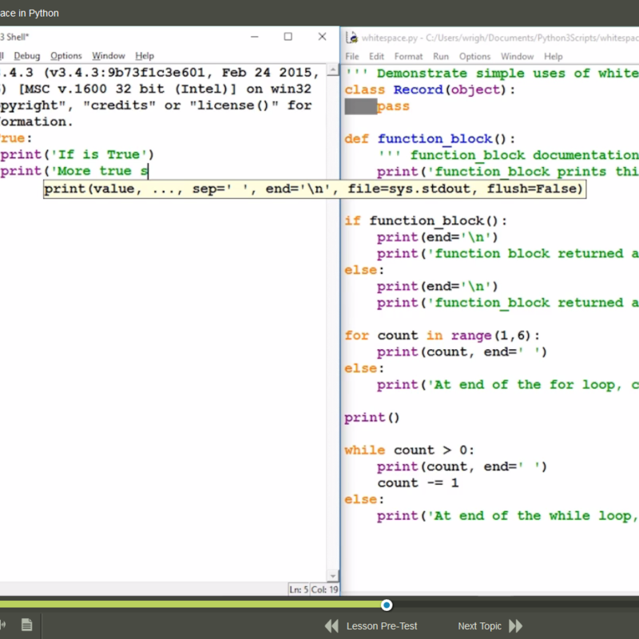Minimize the Python Shell window

tap(255, 37)
